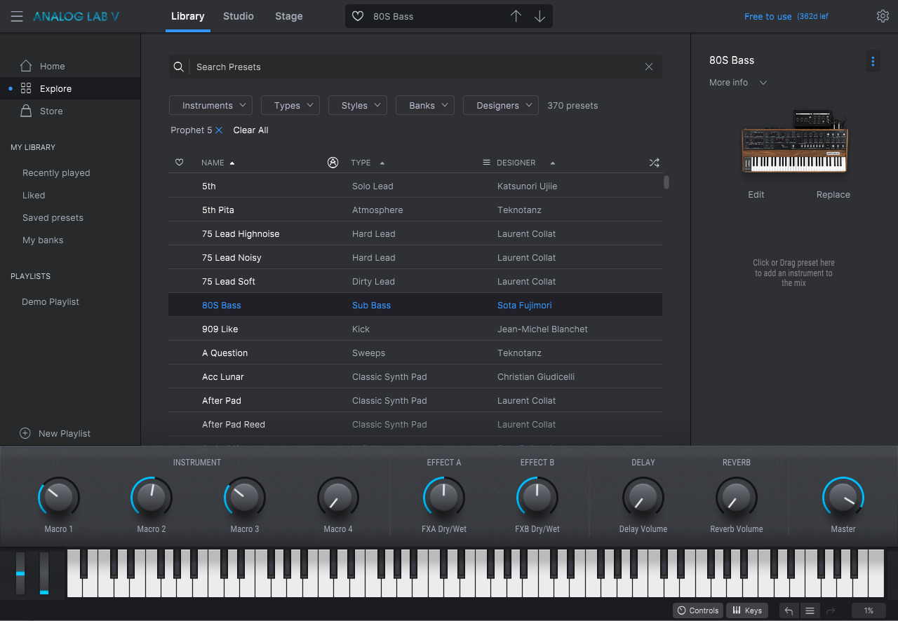
Task: Go to next preset with down arrow
Action: point(540,16)
